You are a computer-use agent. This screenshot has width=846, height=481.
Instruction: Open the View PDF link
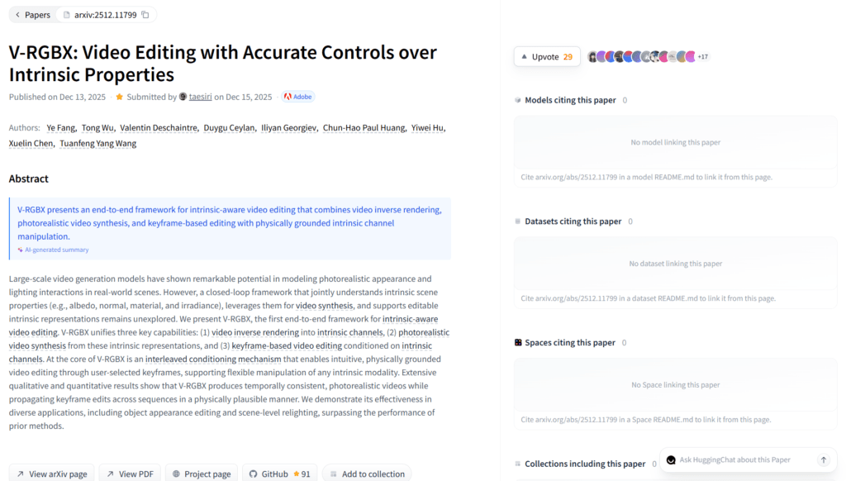pyautogui.click(x=130, y=474)
